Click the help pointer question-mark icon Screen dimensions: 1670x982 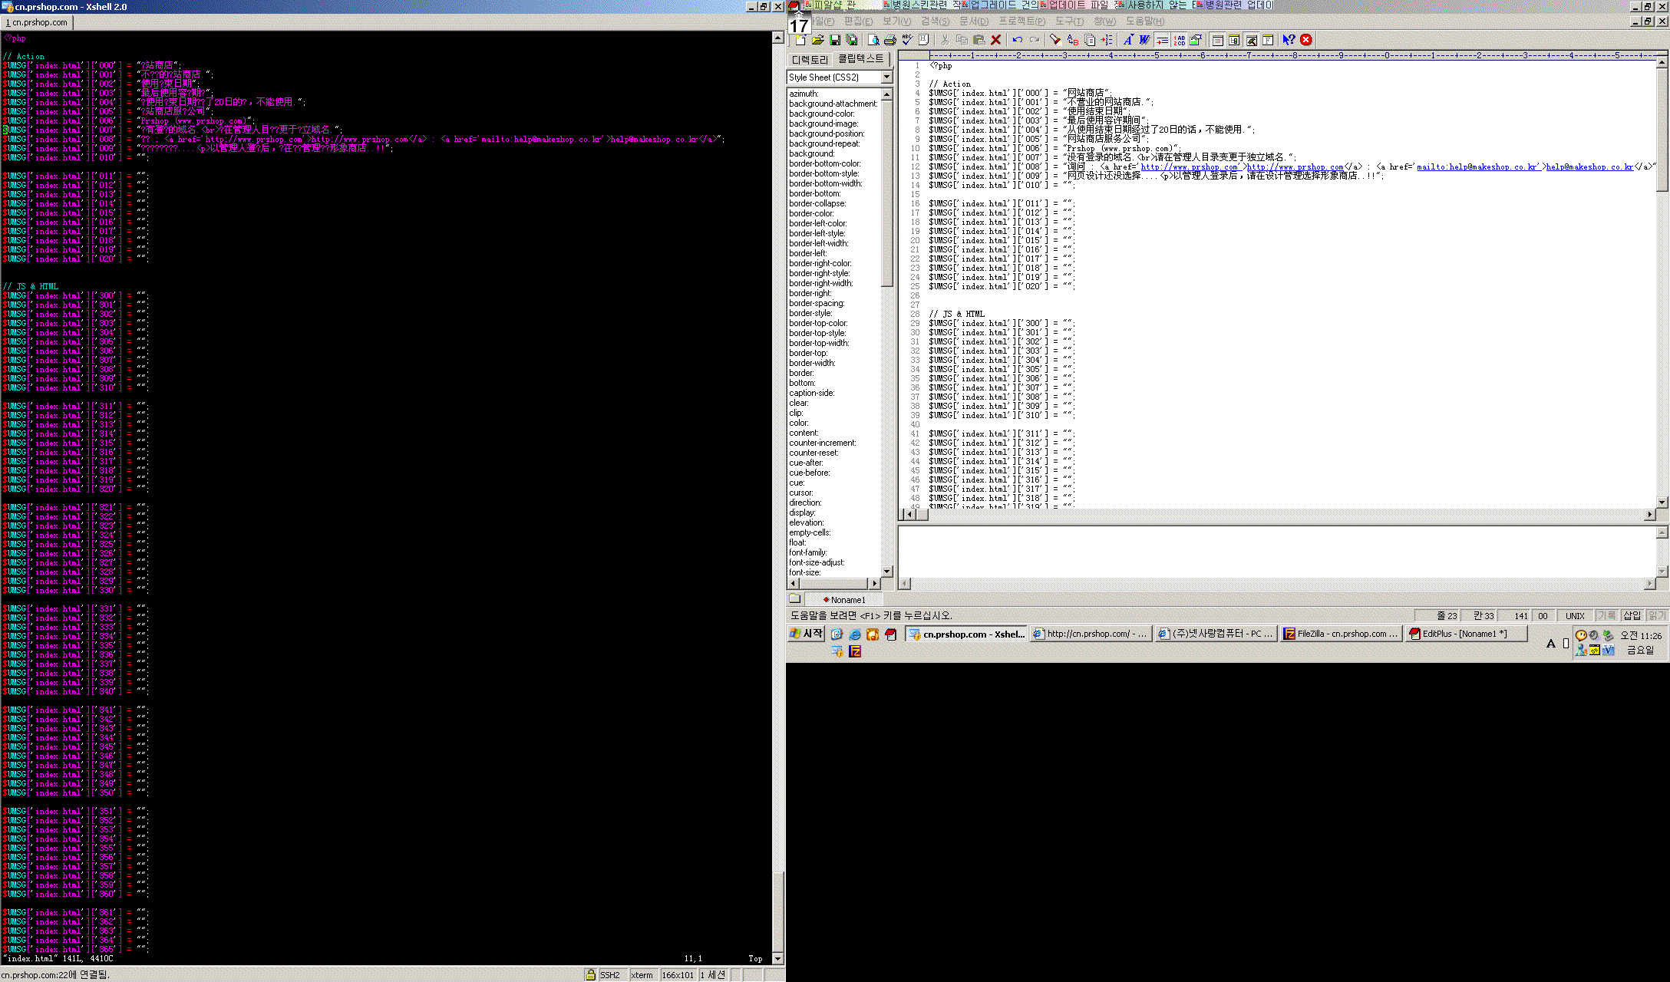[x=1289, y=40]
